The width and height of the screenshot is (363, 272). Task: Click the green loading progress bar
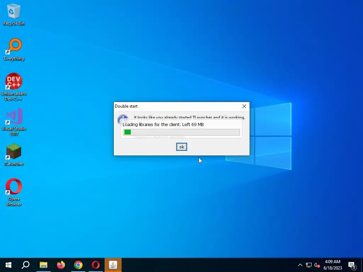point(181,132)
